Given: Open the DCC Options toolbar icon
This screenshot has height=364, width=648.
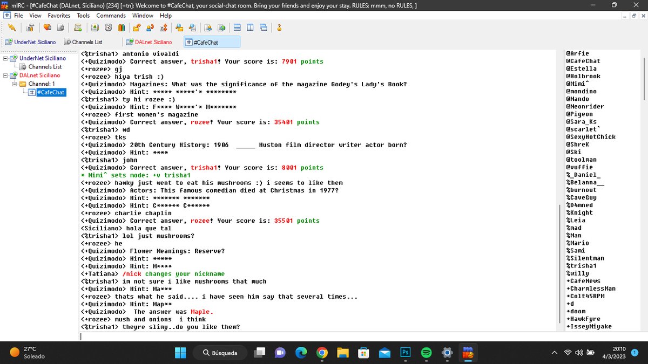Looking at the screenshot, I should tap(163, 28).
